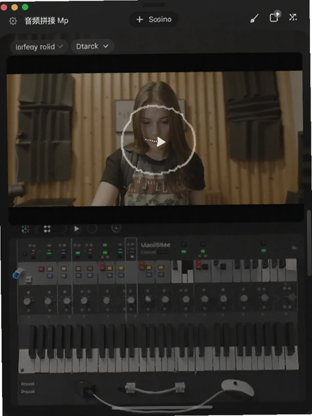The width and height of the screenshot is (312, 416).
Task: Click the clock dial icon in the transport bar
Action: (116, 228)
